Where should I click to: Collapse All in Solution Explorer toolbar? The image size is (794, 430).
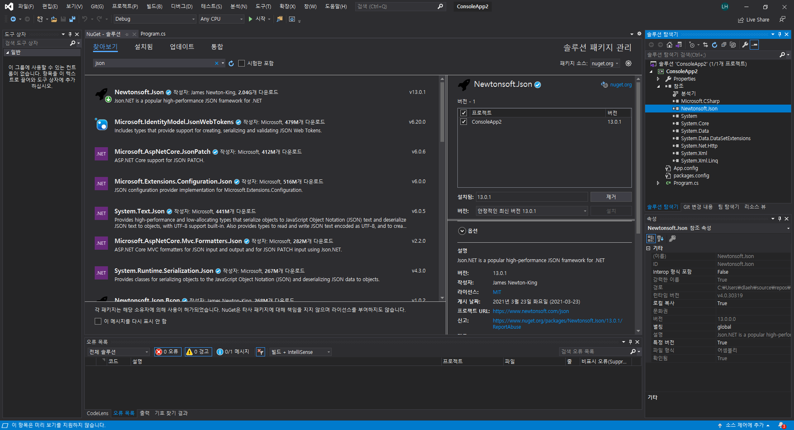coord(724,45)
